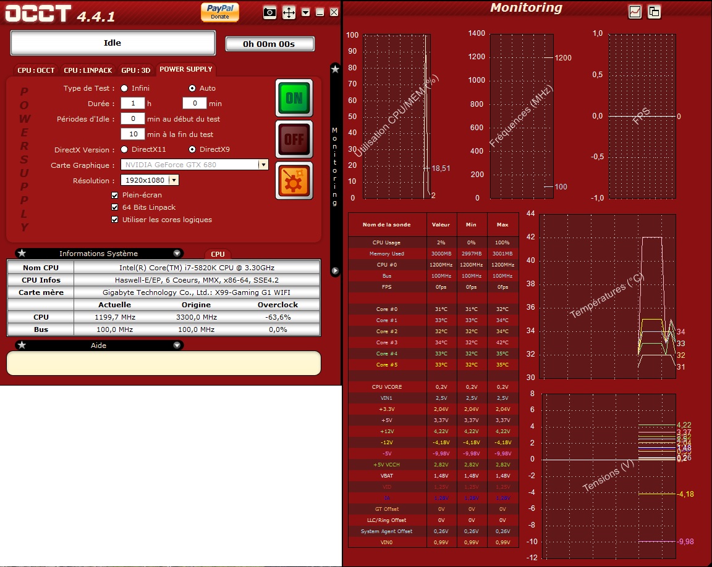Image resolution: width=712 pixels, height=567 pixels.
Task: Click the +12V sensor name
Action: point(387,431)
